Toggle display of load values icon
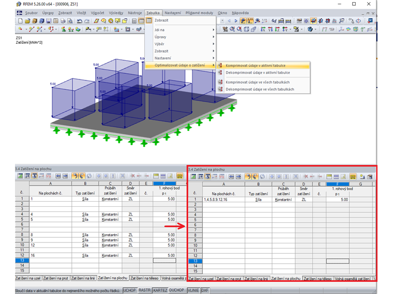 (250, 21)
